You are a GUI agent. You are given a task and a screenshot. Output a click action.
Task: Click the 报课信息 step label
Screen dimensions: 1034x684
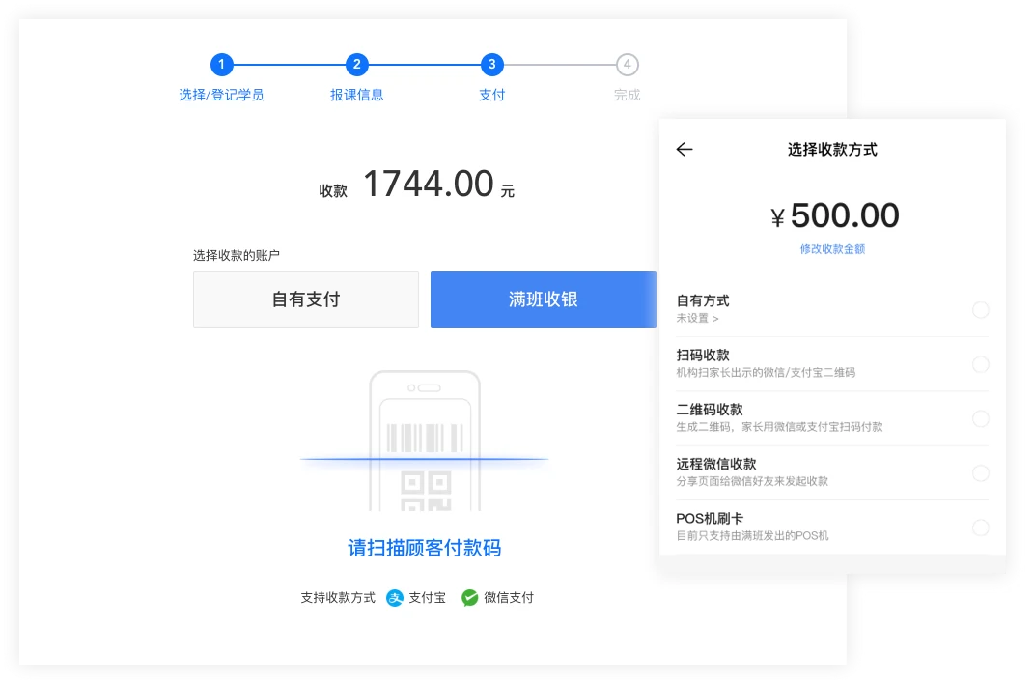pos(357,95)
